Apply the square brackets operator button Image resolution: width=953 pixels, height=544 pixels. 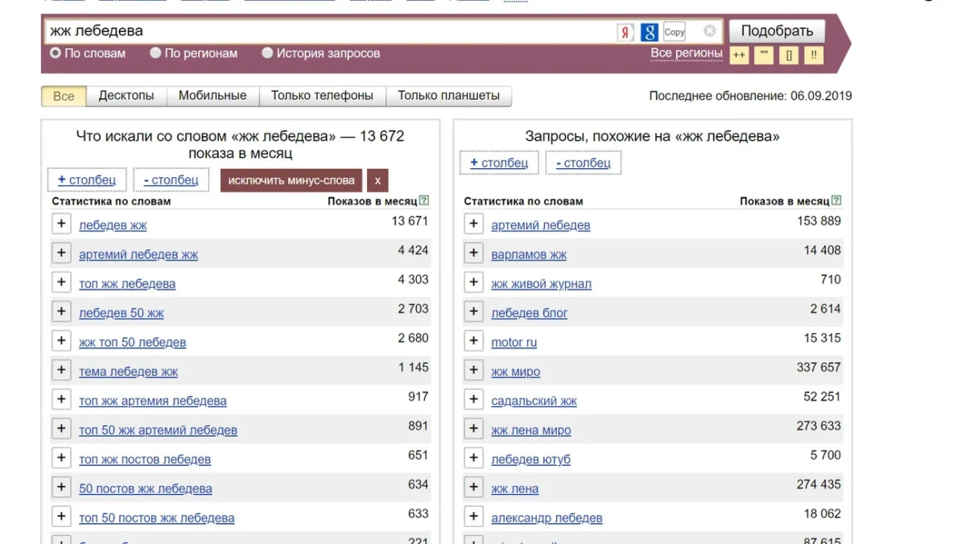point(789,56)
